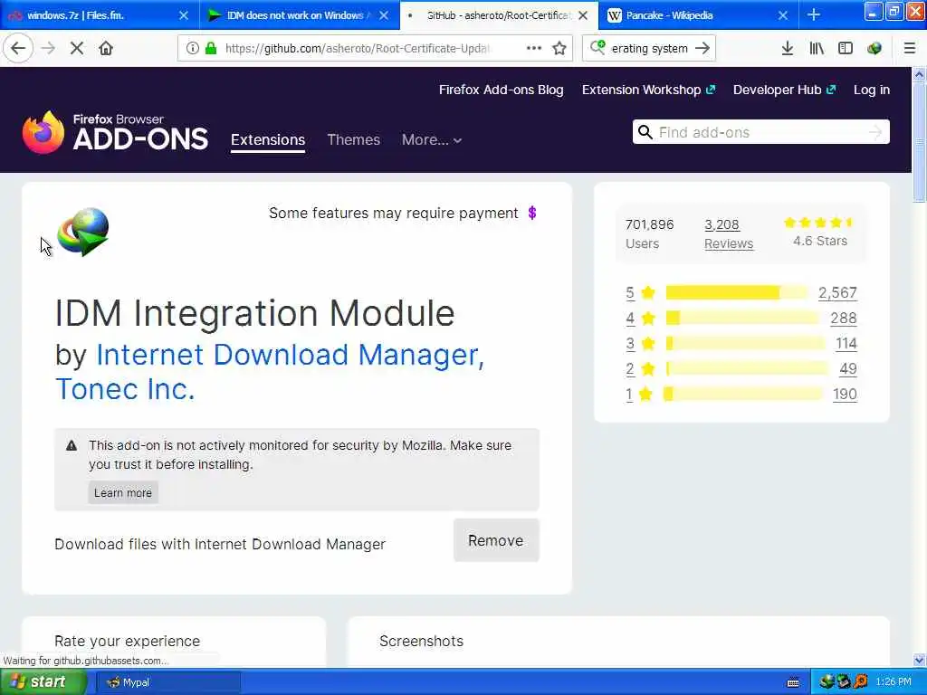The height and width of the screenshot is (695, 927).
Task: Open Developer Hub link
Action: 785,90
